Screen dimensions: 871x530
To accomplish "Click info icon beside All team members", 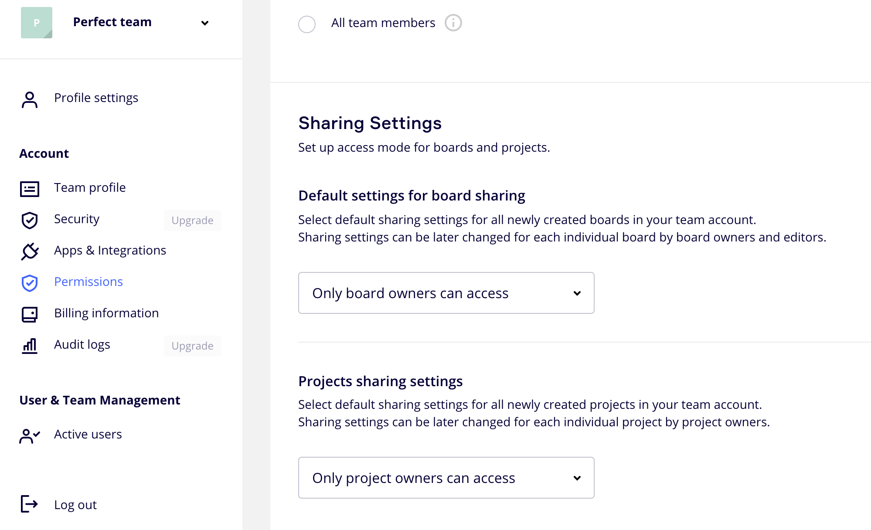I will point(453,23).
